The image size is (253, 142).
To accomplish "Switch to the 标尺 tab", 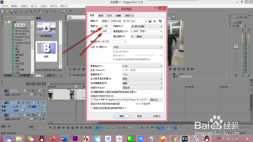I will [110, 16].
